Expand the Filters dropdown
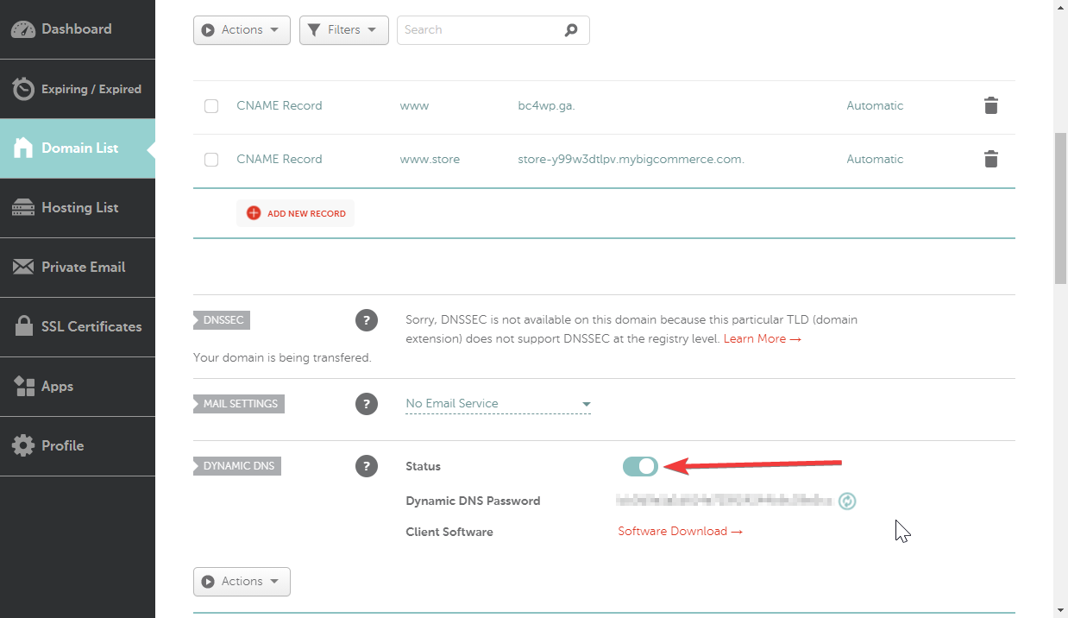 coord(343,30)
